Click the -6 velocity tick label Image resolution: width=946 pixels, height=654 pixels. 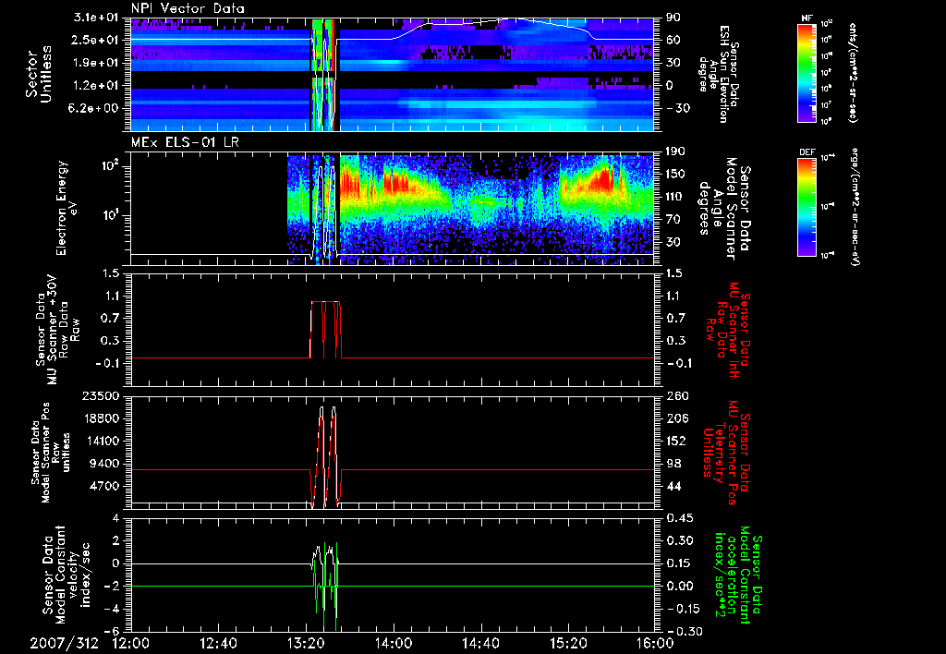click(114, 632)
